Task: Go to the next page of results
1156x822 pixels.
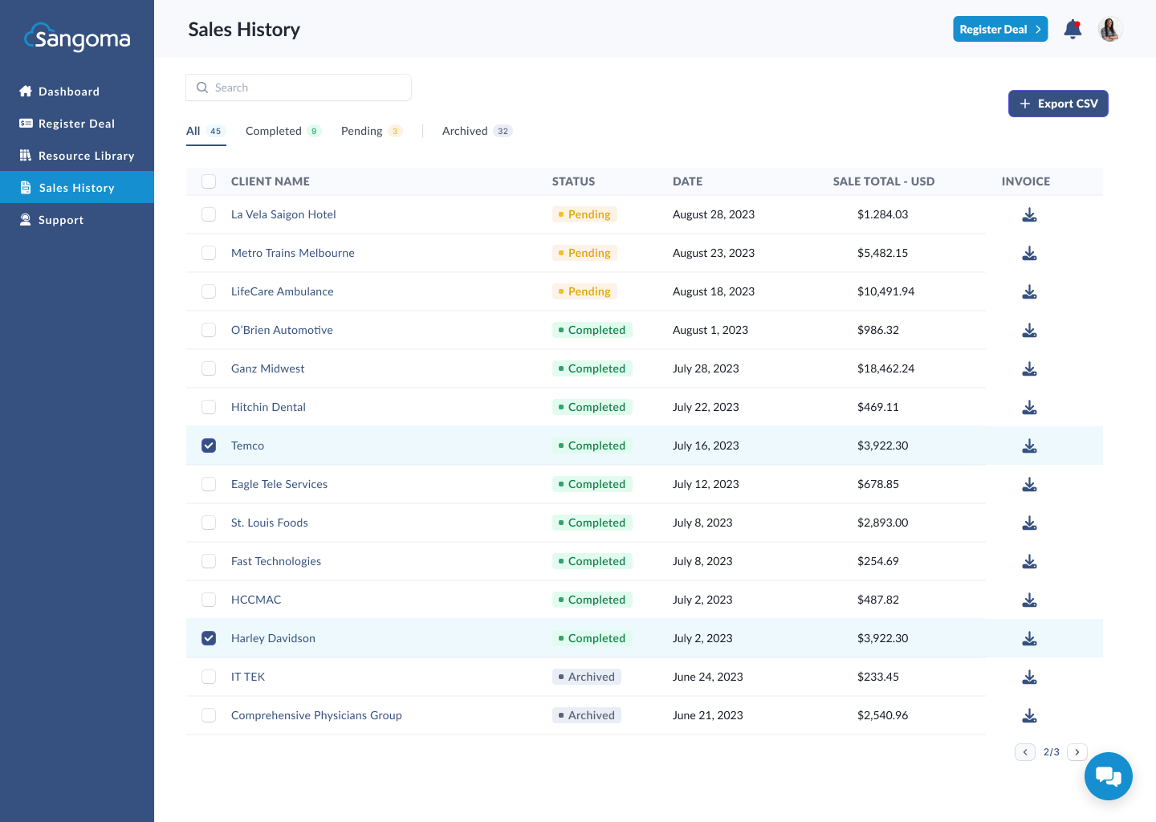Action: tap(1077, 752)
